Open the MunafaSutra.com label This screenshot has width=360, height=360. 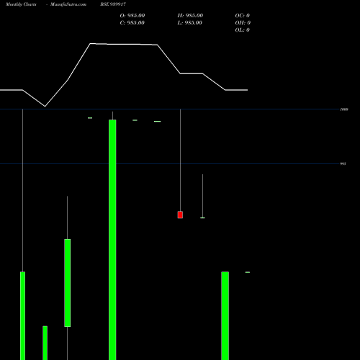tap(68, 4)
